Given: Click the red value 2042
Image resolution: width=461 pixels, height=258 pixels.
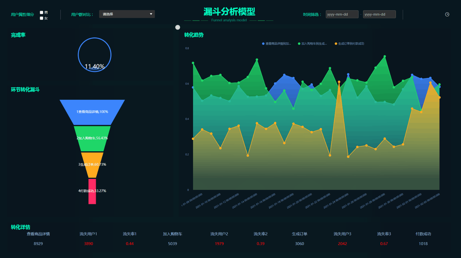Looking at the screenshot, I should pyautogui.click(x=343, y=244).
